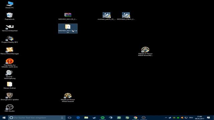Viewport: 214px width, 120px height.
Task: Select the MOHSH_NO-CD_C... WinRAR archive icon
Action: pyautogui.click(x=68, y=16)
